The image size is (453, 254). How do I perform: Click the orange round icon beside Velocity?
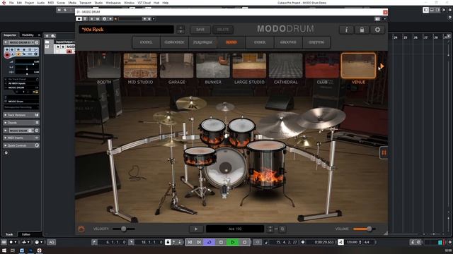coord(81,229)
